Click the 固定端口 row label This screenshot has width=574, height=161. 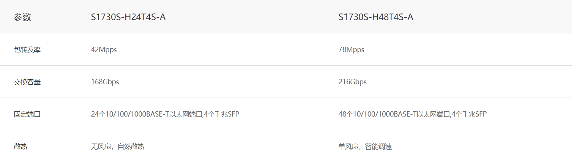[27, 114]
